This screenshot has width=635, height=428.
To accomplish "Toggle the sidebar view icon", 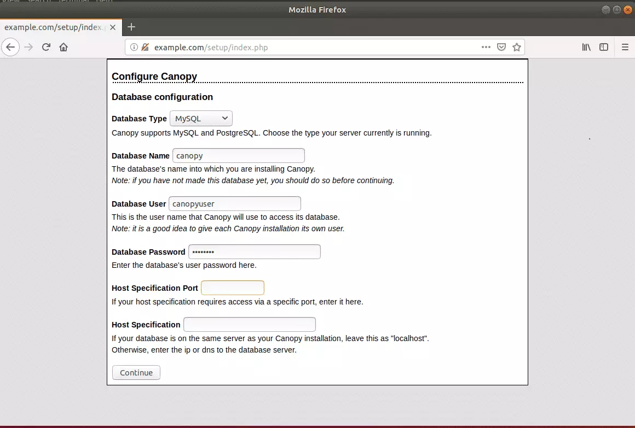I will [604, 48].
